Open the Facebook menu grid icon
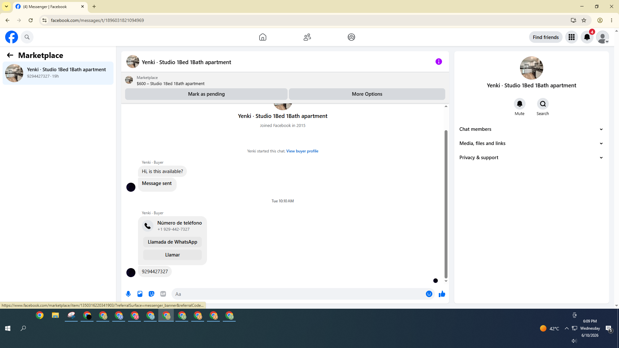This screenshot has height=348, width=619. (x=572, y=37)
